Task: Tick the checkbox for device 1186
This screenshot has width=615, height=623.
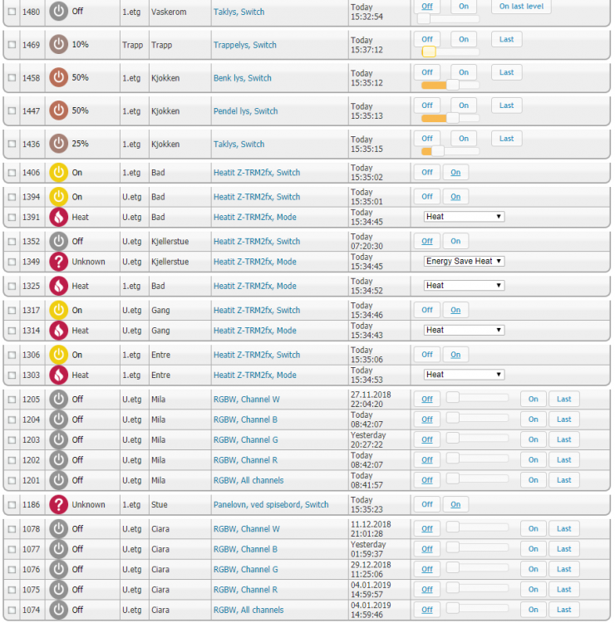Action: tap(12, 504)
